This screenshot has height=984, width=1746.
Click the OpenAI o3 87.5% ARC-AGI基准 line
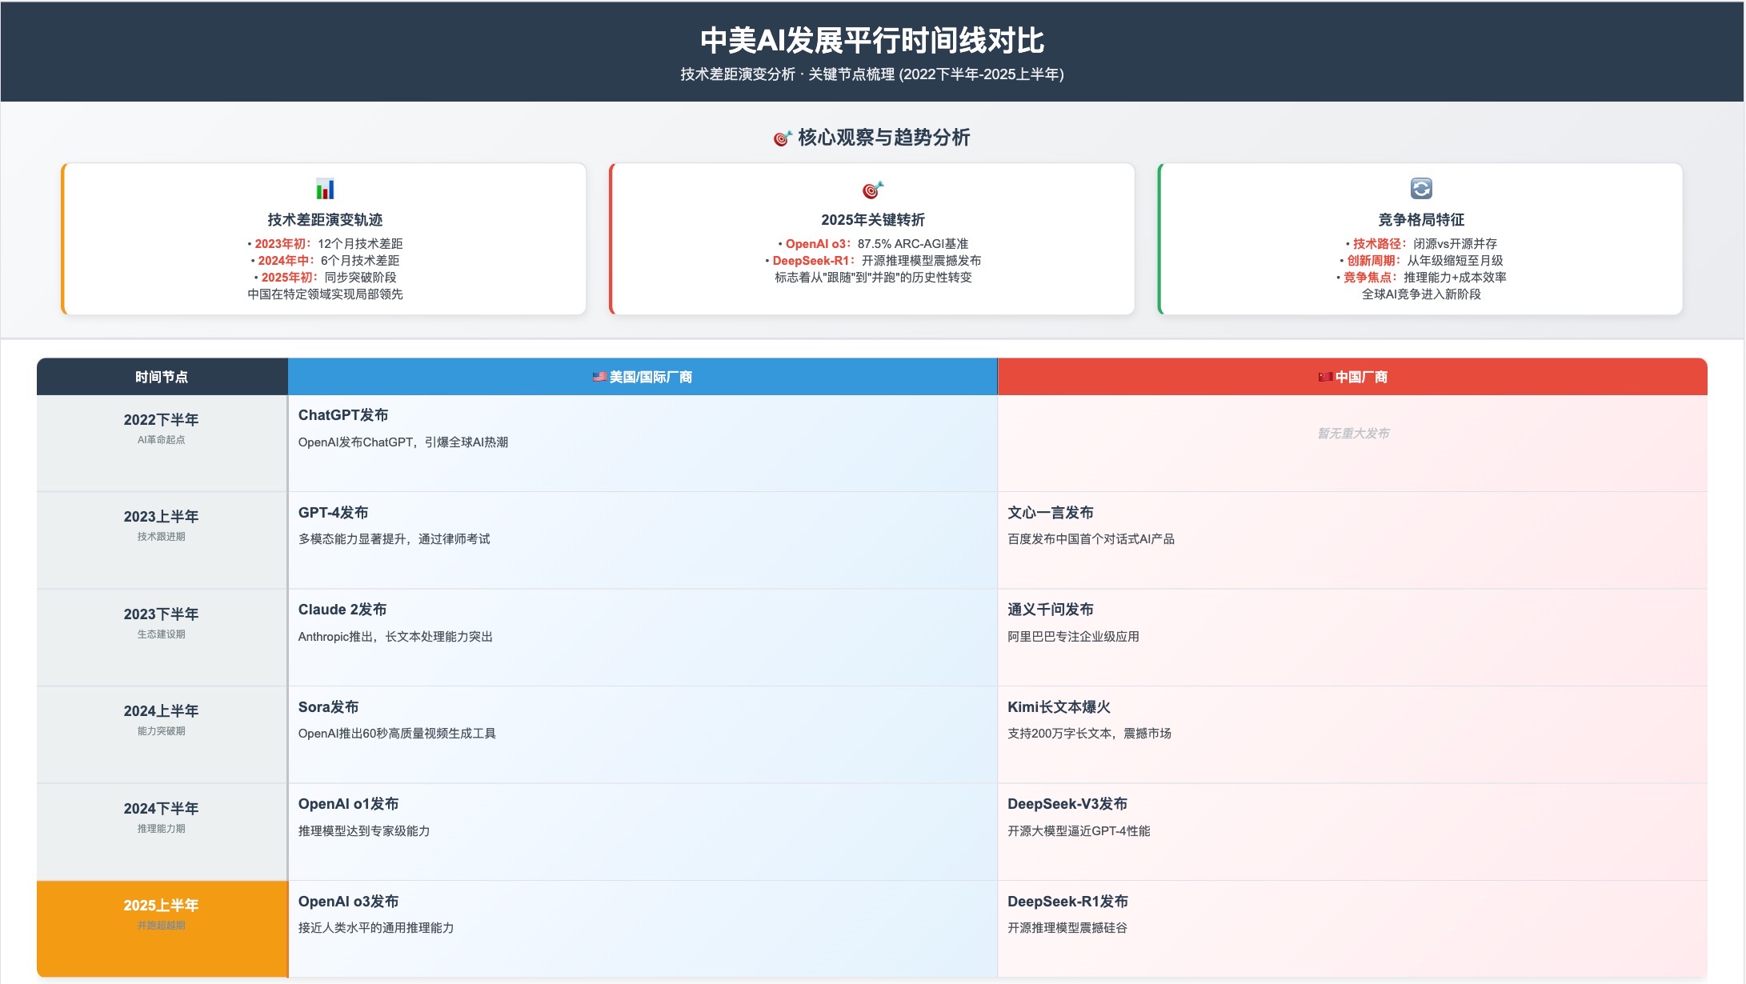click(872, 244)
